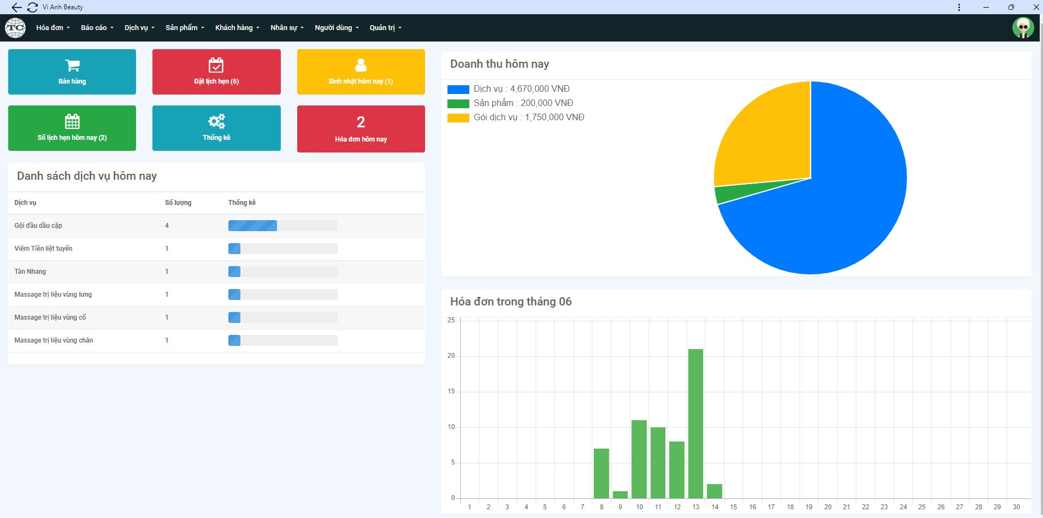
Task: Select Massage trị liệu vùng lưng text
Action: 53,295
